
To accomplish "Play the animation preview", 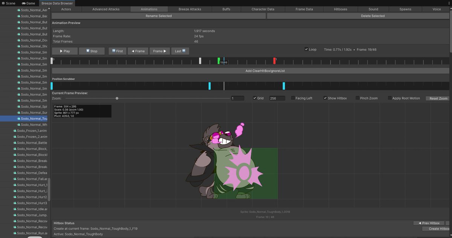I will point(65,51).
